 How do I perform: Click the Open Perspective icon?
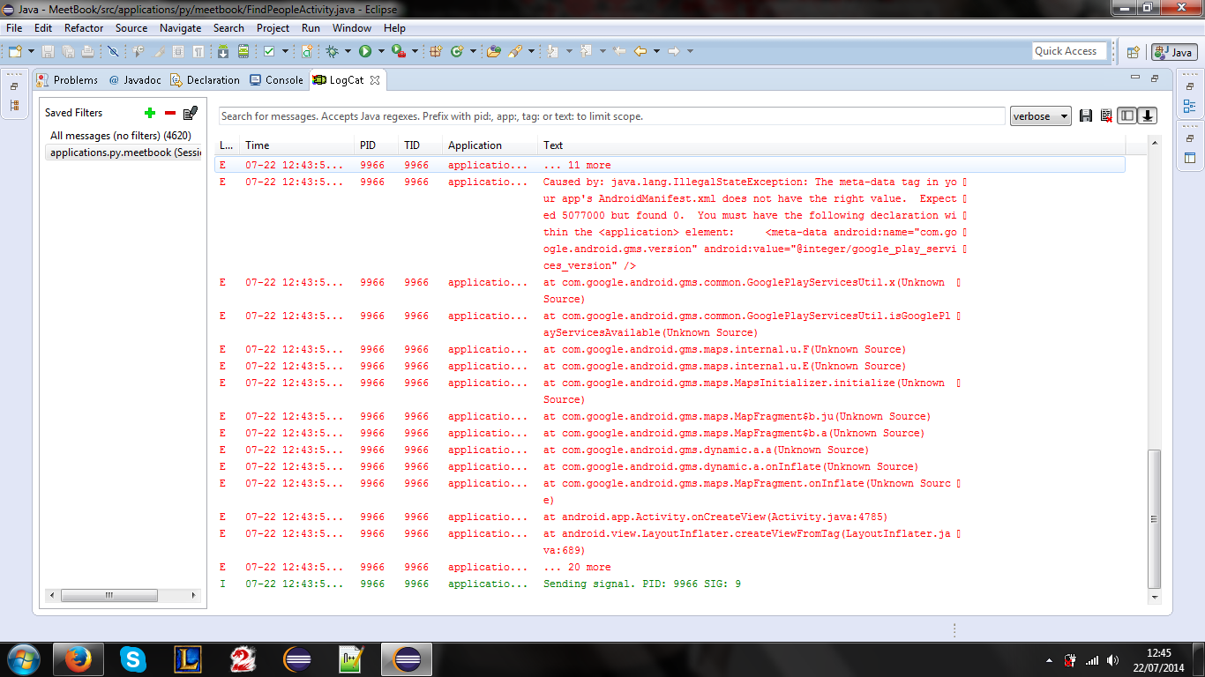1134,52
